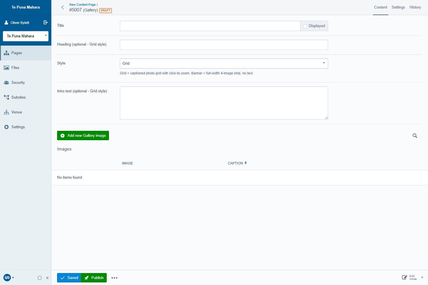Click the round logo icon at bottom-left
The height and width of the screenshot is (285, 428).
pyautogui.click(x=7, y=278)
